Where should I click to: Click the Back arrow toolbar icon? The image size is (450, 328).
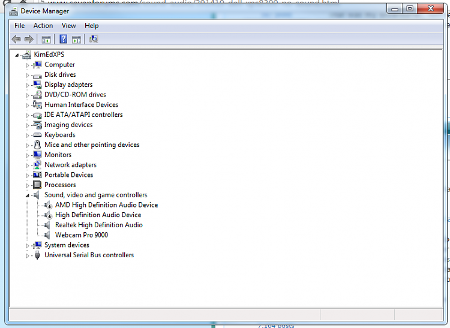(x=16, y=39)
